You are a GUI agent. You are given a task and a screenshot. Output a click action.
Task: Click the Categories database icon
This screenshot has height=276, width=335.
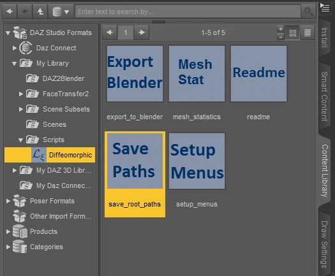pos(20,247)
